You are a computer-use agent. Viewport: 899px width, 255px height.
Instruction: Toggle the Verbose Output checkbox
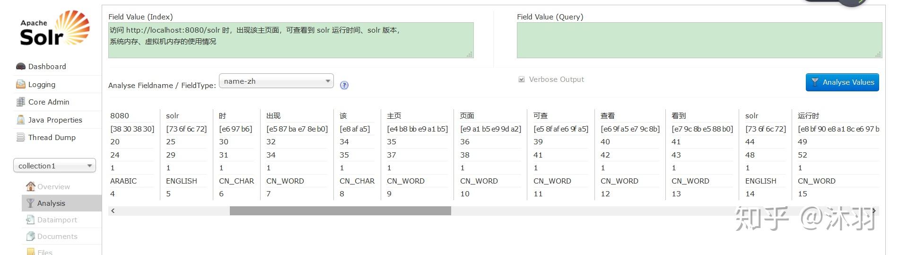coord(522,79)
